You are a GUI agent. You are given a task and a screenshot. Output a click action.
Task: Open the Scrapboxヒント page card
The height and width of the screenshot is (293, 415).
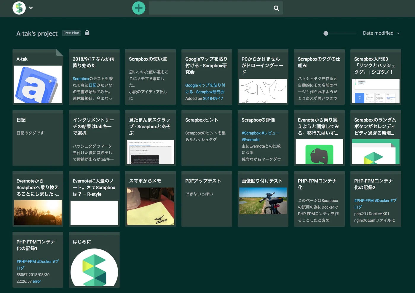click(x=207, y=138)
